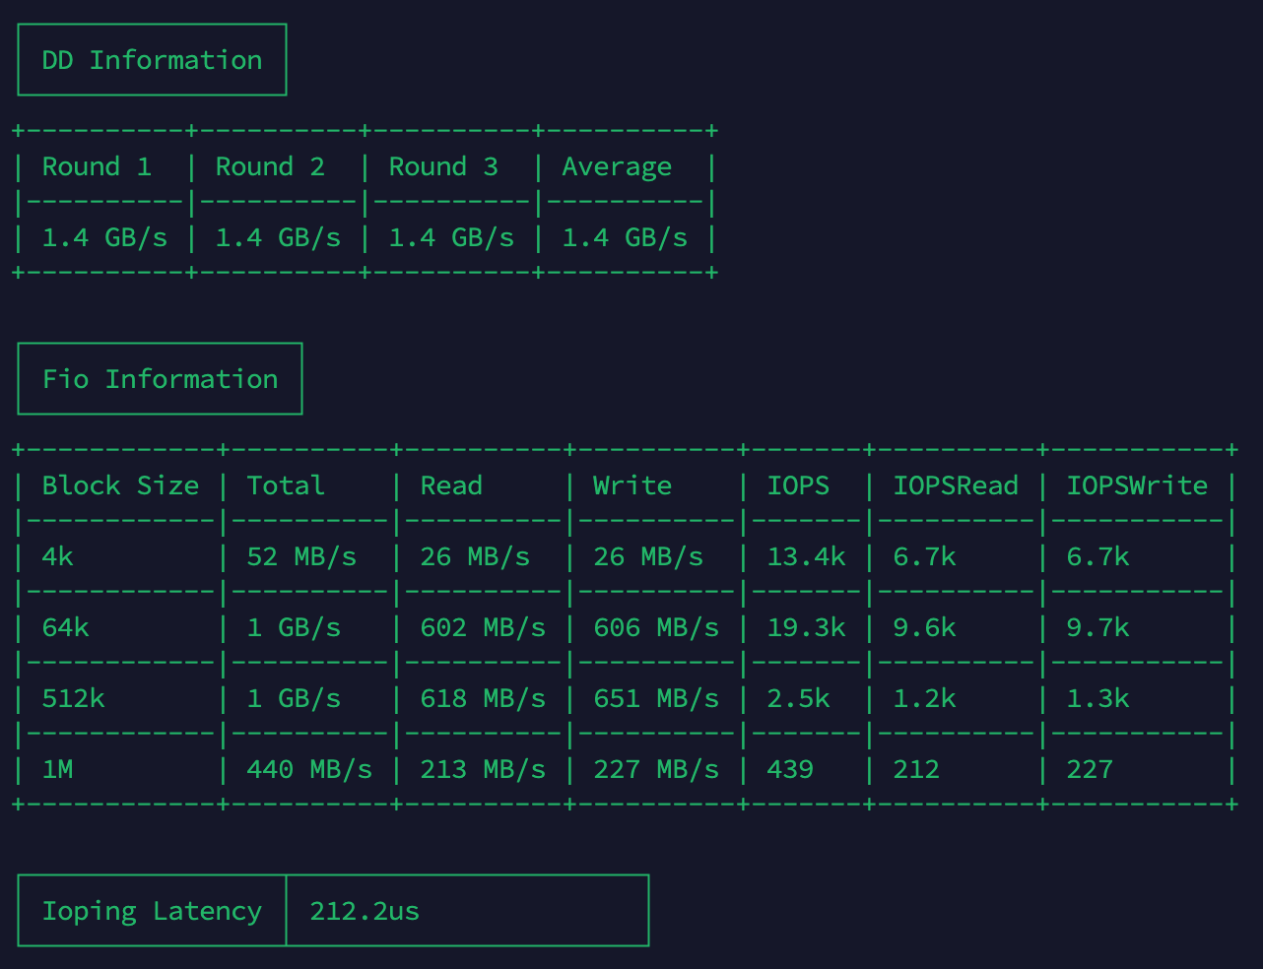Viewport: 1263px width, 969px height.
Task: Click the IOPSWrite column header
Action: tap(1137, 485)
